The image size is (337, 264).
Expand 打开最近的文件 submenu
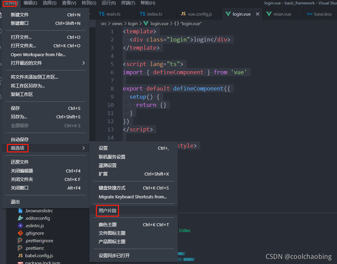[x=46, y=63]
